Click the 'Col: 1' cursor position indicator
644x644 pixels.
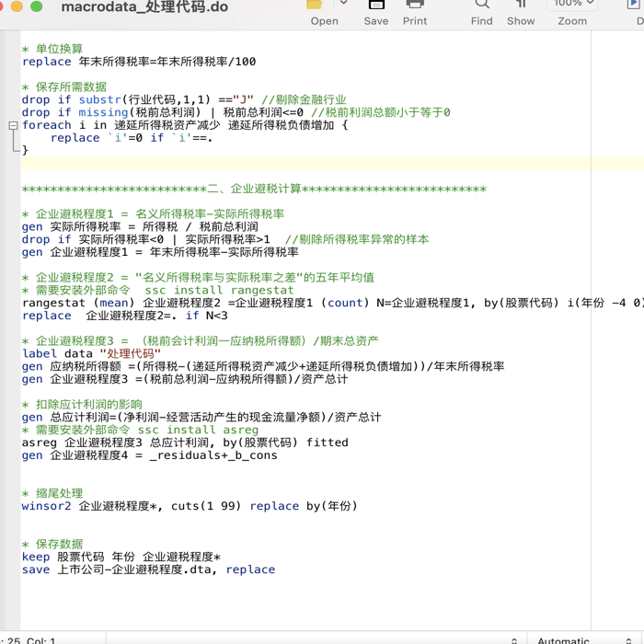(41, 640)
